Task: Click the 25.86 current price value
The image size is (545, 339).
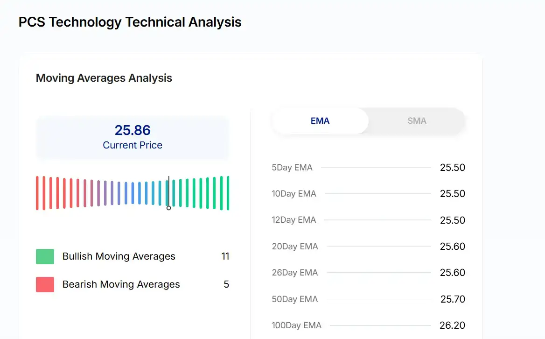Action: tap(133, 130)
